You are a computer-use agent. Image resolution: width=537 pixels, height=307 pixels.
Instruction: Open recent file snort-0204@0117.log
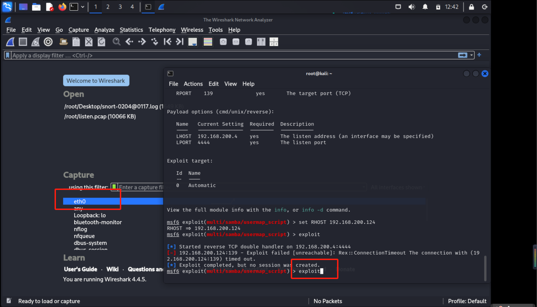pos(113,106)
